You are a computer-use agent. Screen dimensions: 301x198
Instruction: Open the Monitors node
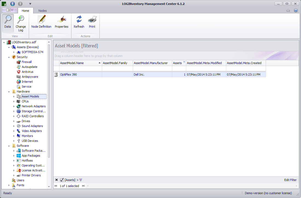(x=27, y=136)
